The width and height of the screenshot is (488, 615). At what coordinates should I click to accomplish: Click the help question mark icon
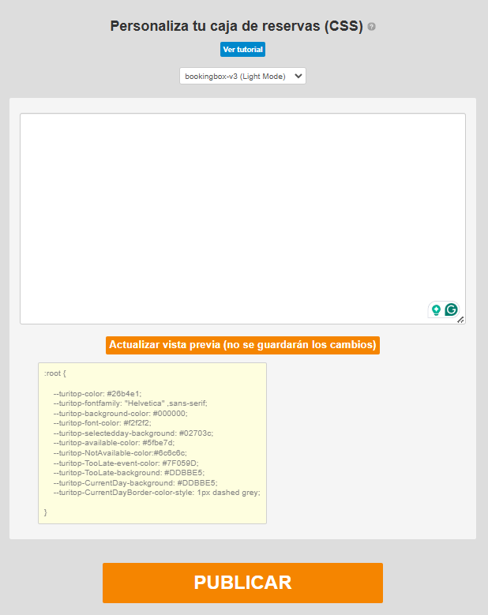(x=372, y=27)
